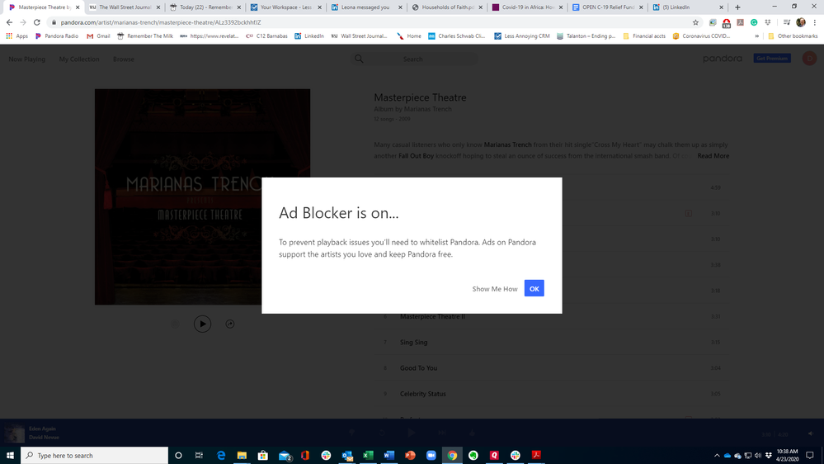The height and width of the screenshot is (464, 824).
Task: Open Task View from taskbar
Action: 199,456
